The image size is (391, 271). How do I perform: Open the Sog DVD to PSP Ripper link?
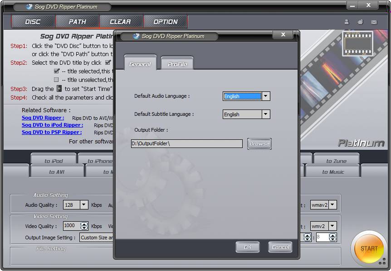(52, 132)
